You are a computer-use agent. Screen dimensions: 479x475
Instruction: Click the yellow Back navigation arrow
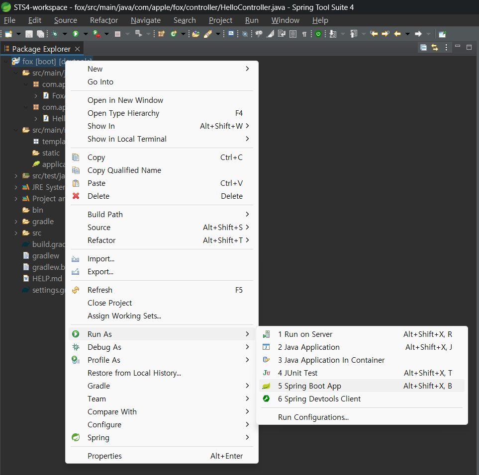(x=397, y=34)
